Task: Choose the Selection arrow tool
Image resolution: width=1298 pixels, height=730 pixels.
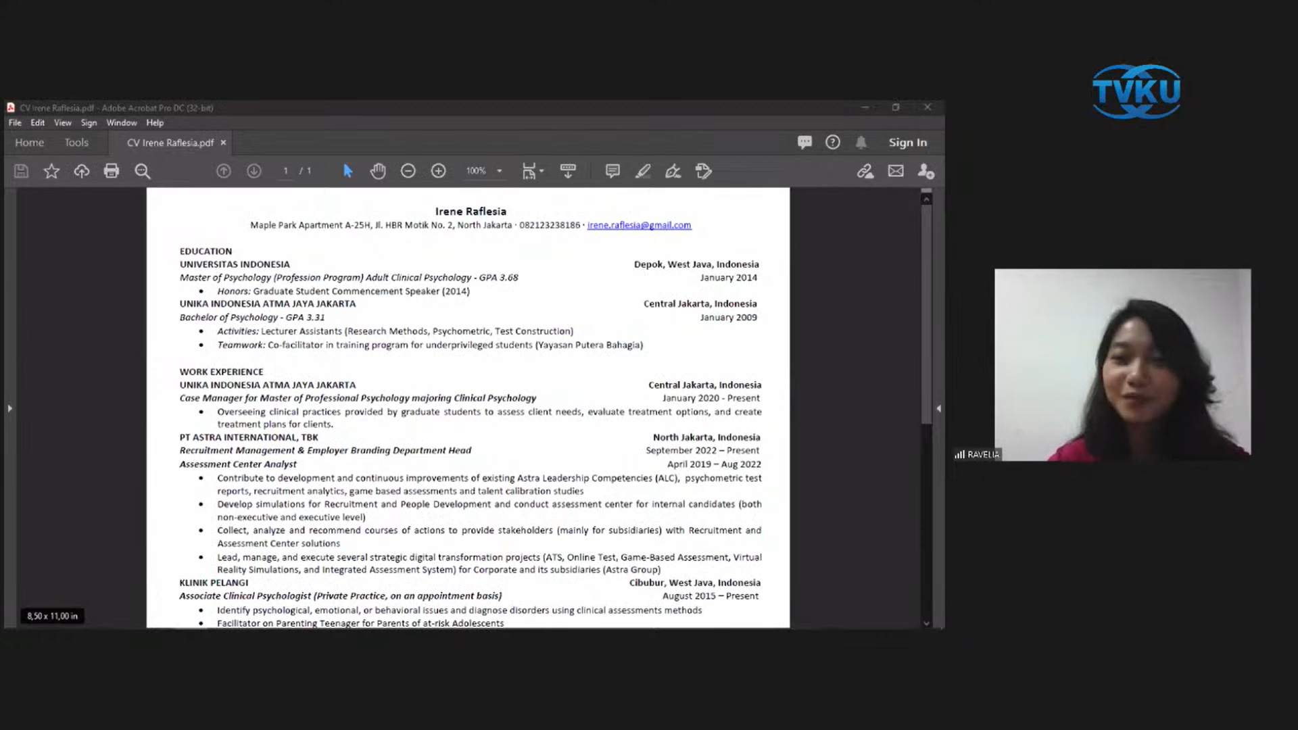Action: tap(348, 171)
